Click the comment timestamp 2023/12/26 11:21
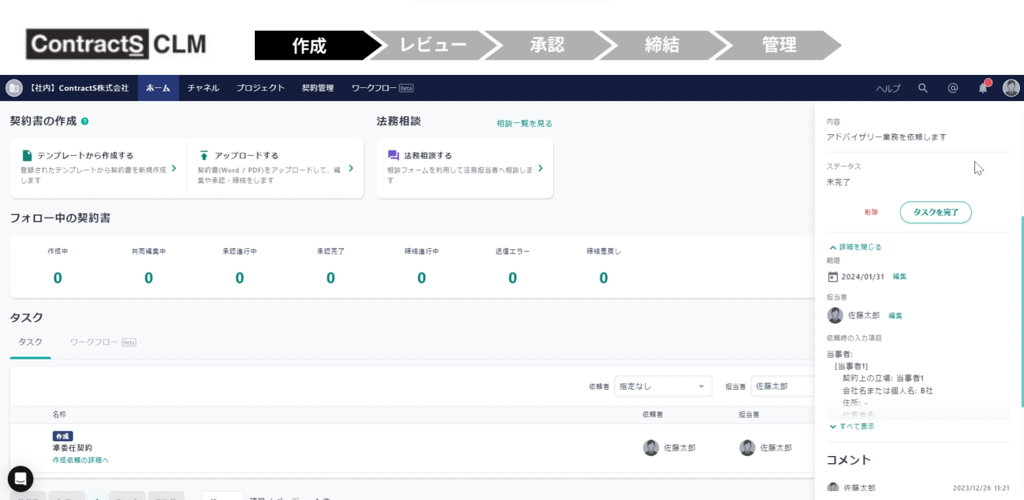 [981, 488]
